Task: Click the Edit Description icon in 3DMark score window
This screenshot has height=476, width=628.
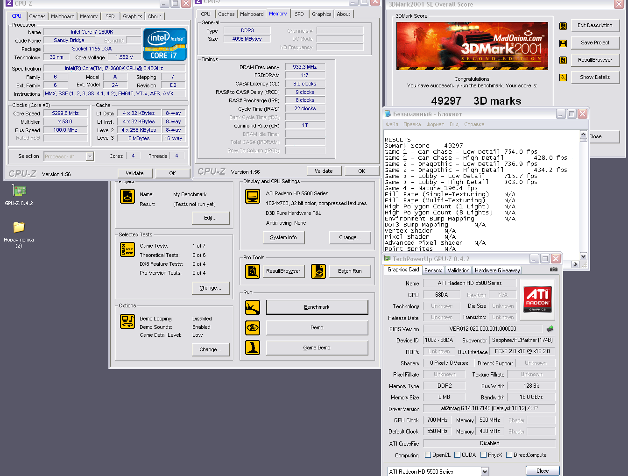Action: (563, 26)
